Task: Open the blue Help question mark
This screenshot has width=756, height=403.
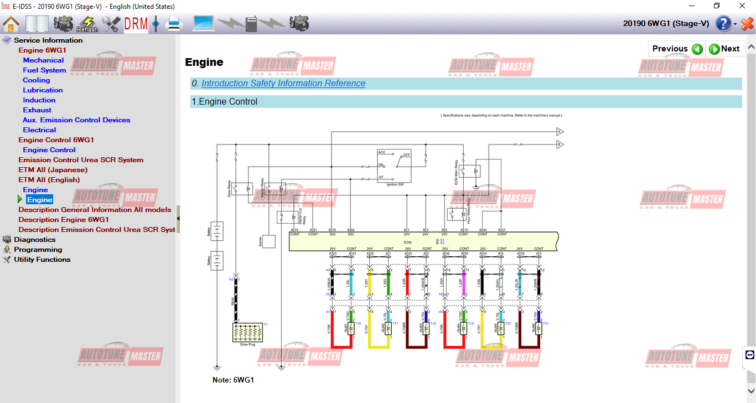Action: pos(723,24)
